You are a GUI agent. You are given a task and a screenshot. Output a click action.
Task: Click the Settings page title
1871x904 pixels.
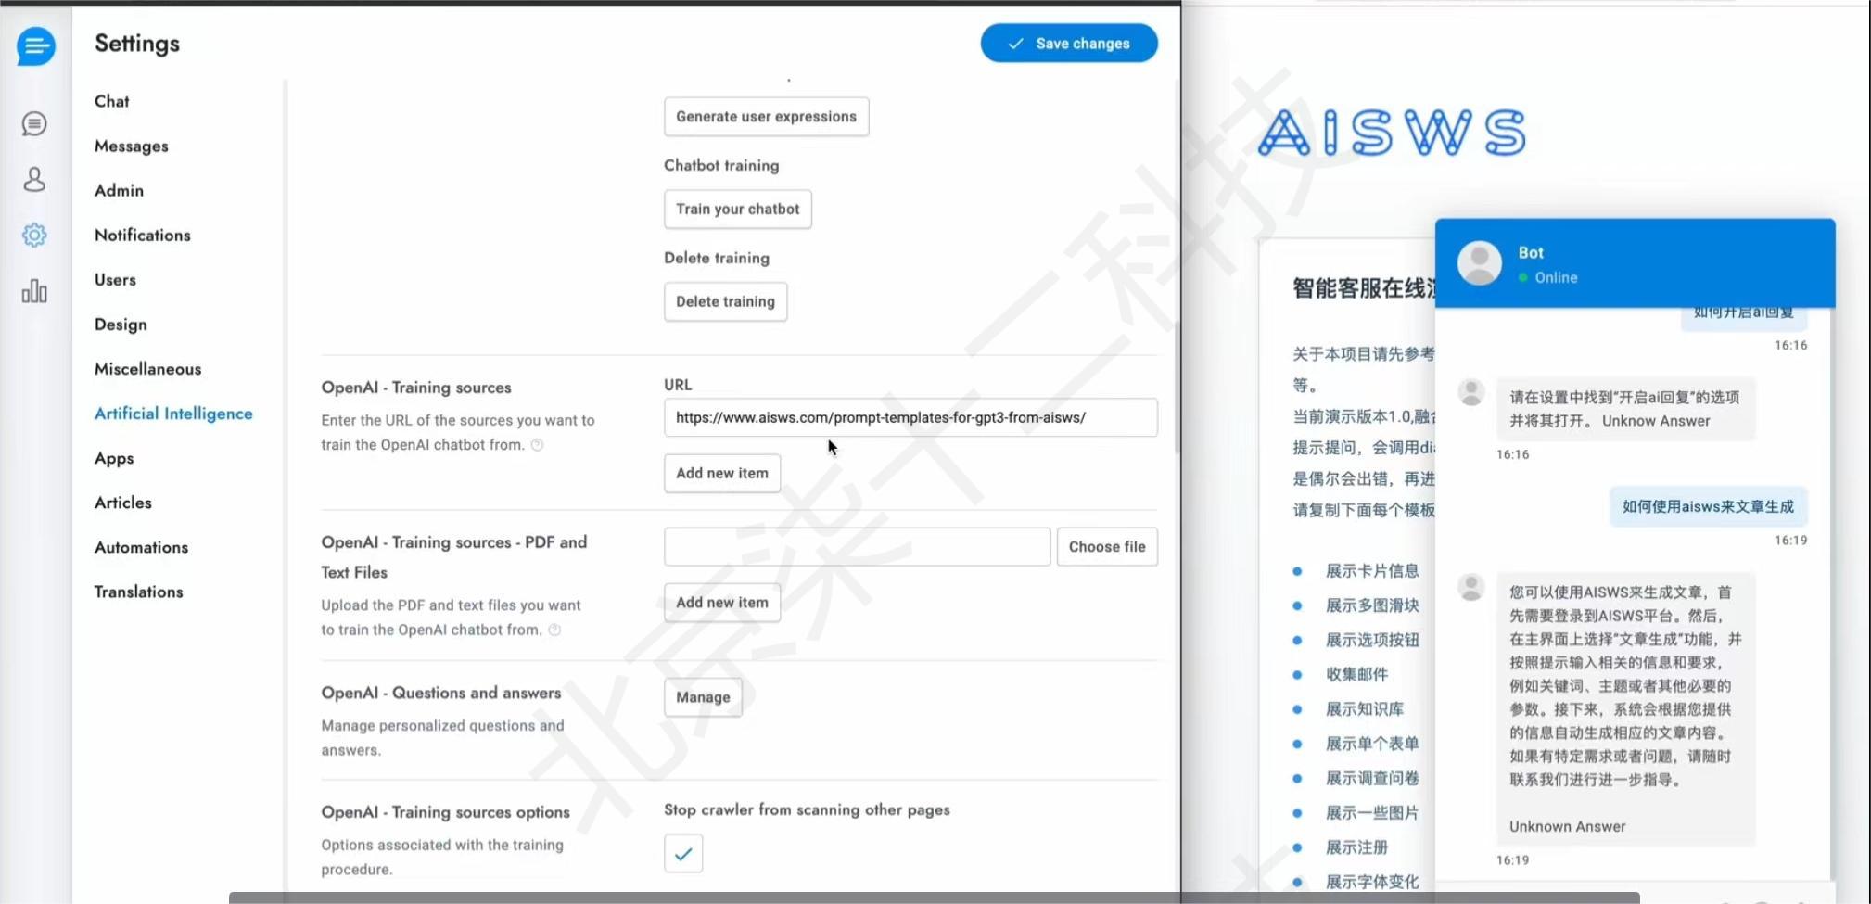coord(137,44)
